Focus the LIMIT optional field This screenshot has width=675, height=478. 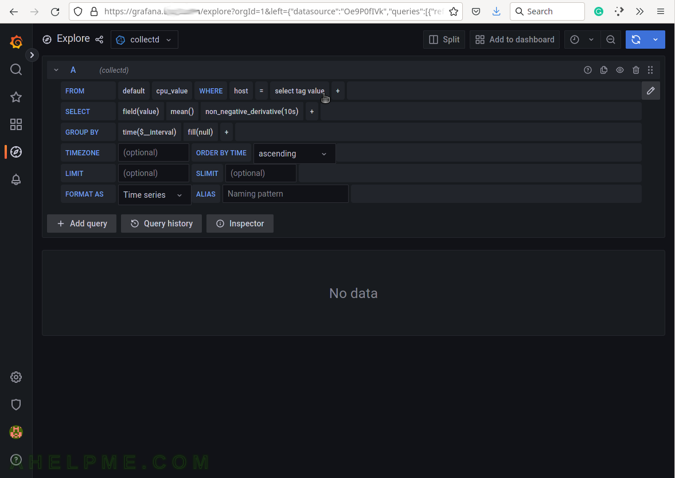tap(154, 174)
